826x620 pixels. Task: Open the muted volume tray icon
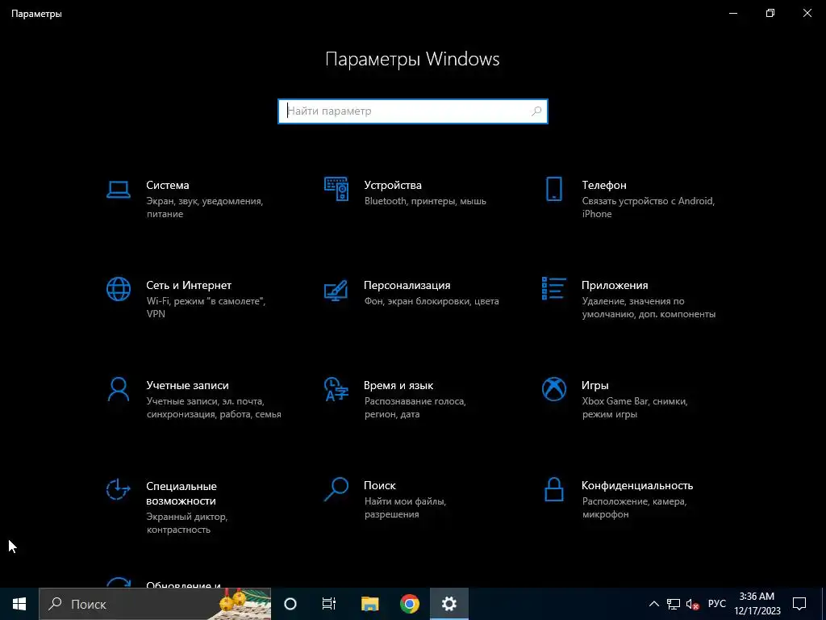click(x=693, y=604)
